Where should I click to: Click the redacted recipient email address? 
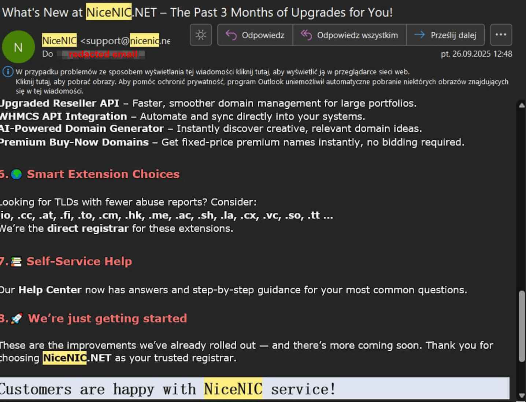(x=103, y=55)
